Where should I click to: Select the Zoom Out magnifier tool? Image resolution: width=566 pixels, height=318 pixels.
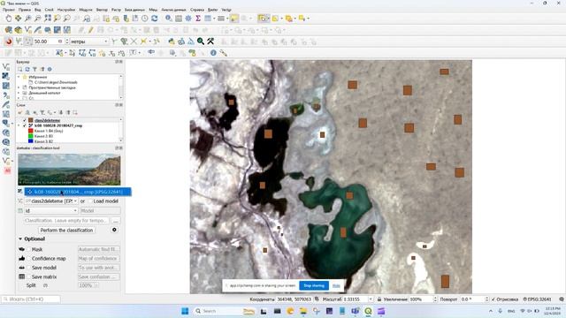(37, 18)
